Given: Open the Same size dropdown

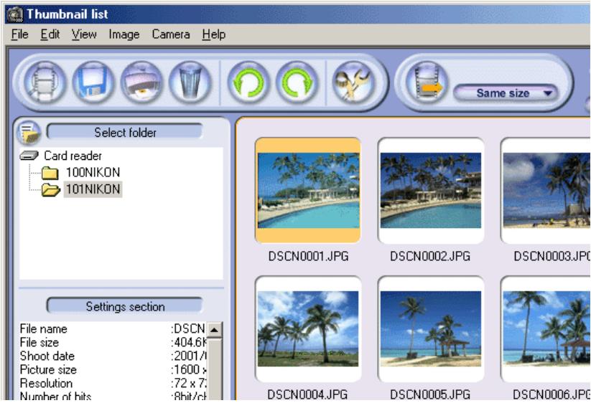Looking at the screenshot, I should (x=505, y=93).
